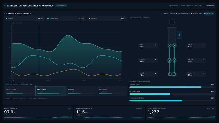Click the right knee joint node on skeleton
This screenshot has width=219, height=123.
174,60
